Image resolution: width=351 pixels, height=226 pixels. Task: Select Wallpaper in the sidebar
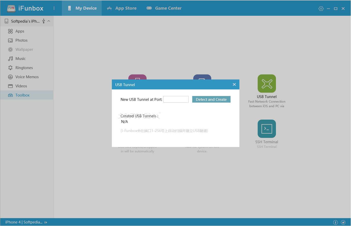[27, 50]
